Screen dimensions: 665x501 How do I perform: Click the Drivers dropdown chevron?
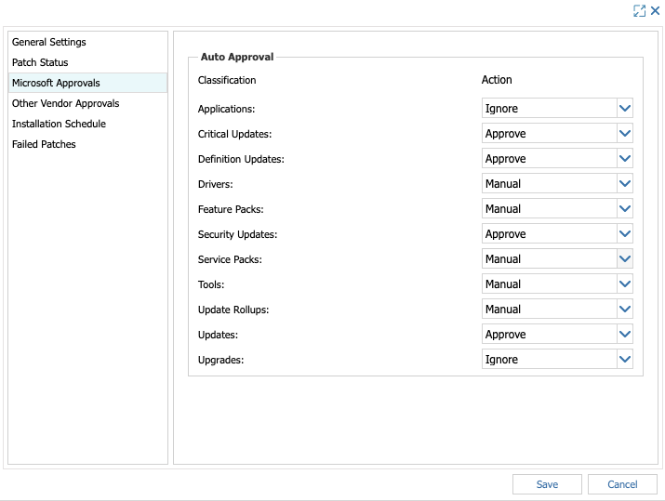[x=625, y=183]
